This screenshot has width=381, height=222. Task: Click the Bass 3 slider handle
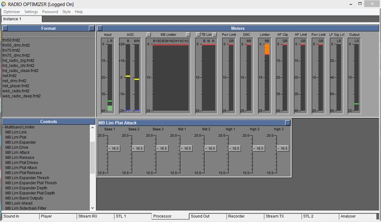click(162, 148)
